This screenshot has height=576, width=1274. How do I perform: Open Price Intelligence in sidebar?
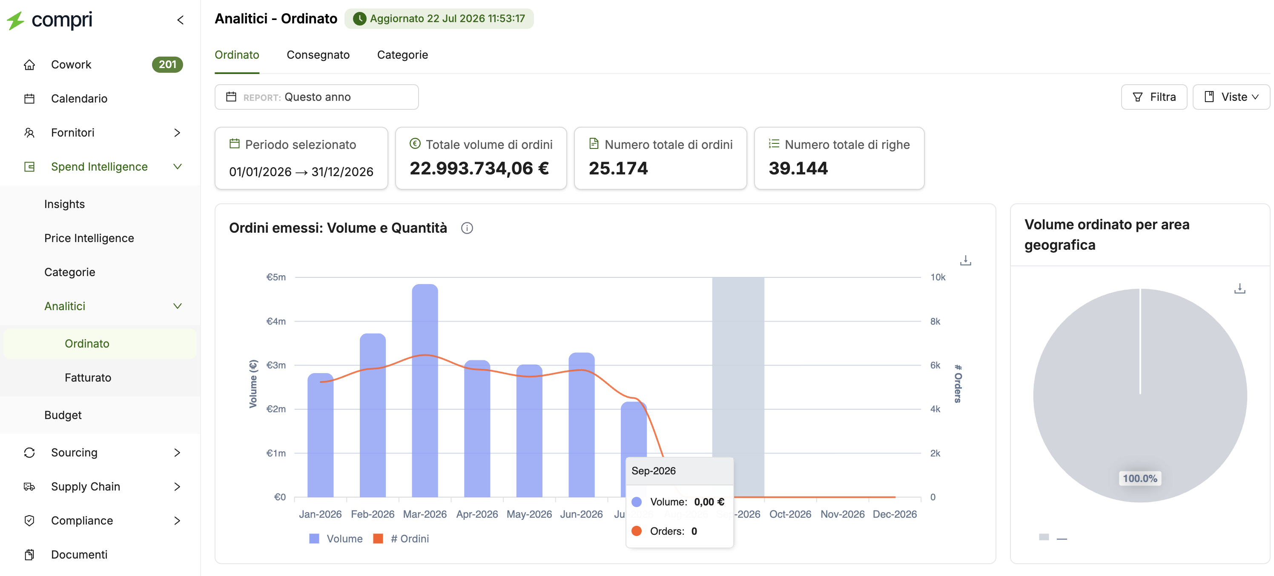[89, 238]
